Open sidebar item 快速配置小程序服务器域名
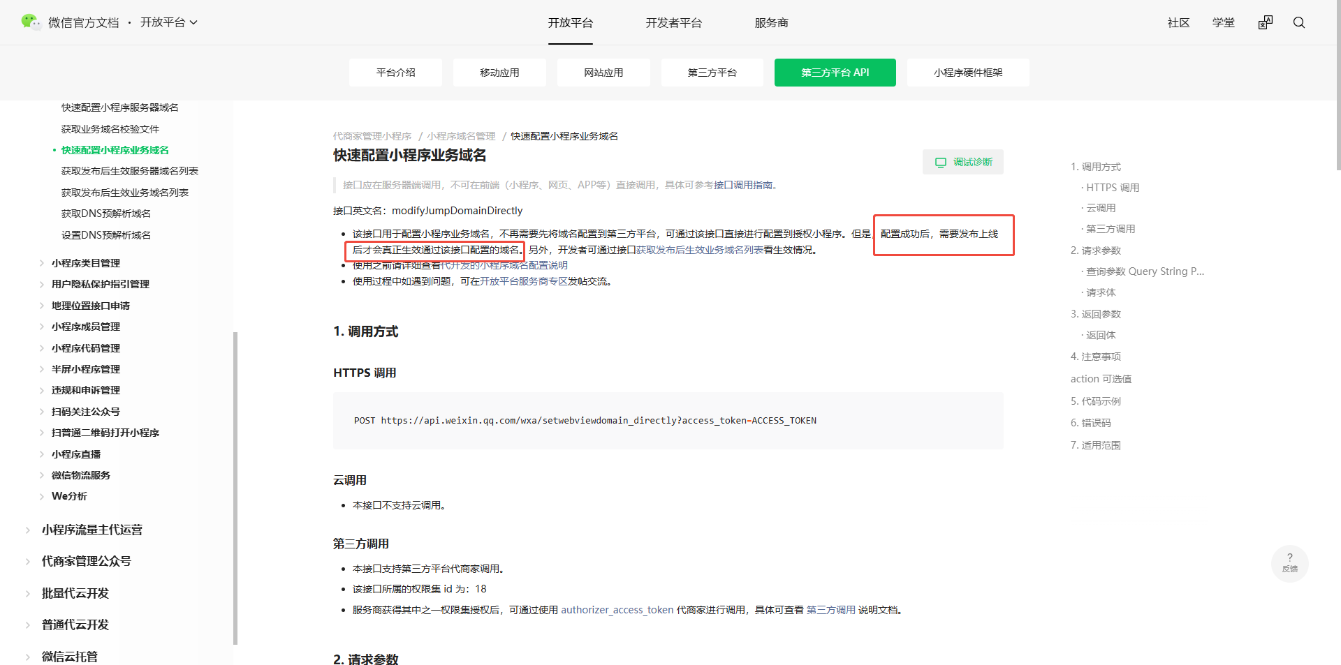Viewport: 1341px width, 665px height. tap(120, 107)
